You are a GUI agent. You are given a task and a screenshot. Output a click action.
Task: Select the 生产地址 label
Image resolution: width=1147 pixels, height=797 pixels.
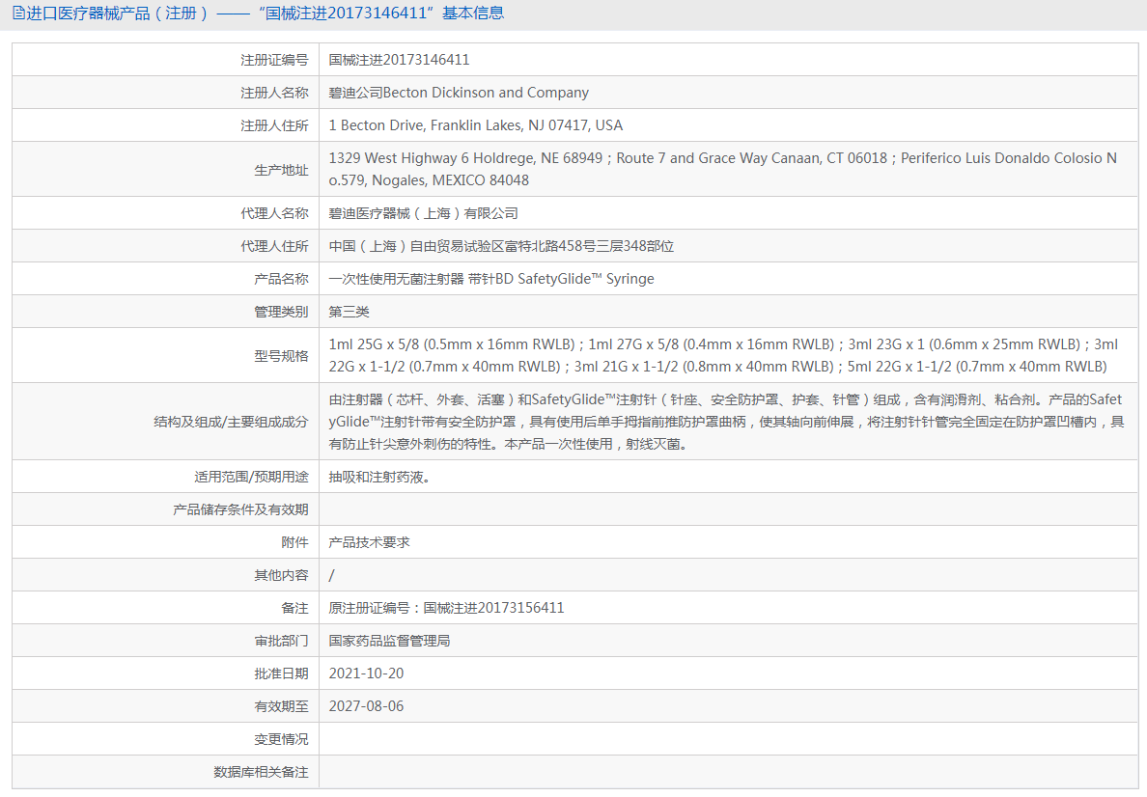281,170
